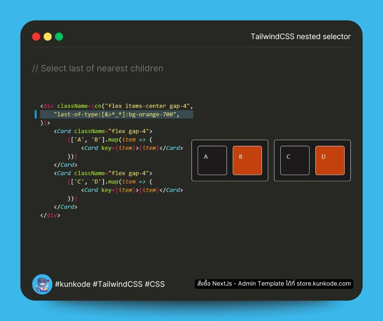Open the store.kunkode.com NextJs Admin Template banner
The width and height of the screenshot is (383, 321).
tap(274, 284)
